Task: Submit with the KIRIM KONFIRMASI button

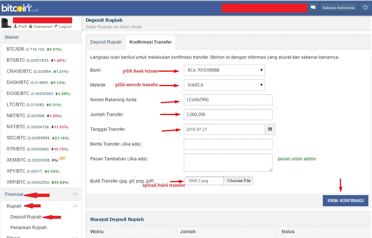Action: coord(345,201)
